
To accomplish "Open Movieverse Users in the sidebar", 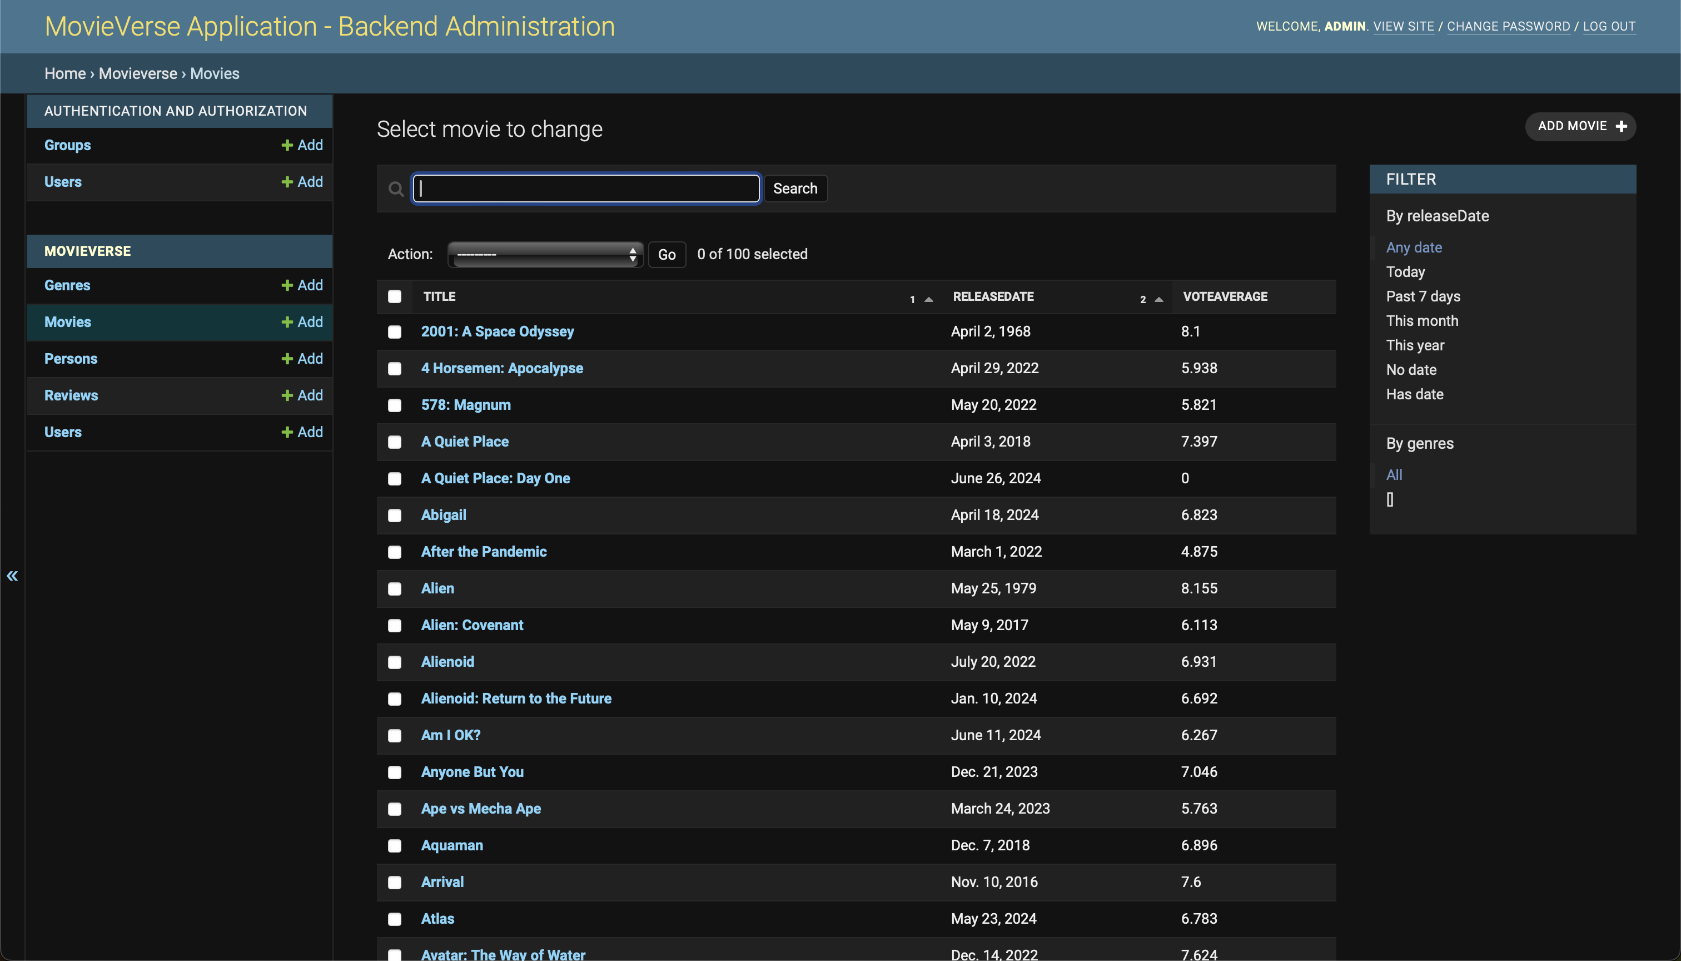I will point(63,432).
